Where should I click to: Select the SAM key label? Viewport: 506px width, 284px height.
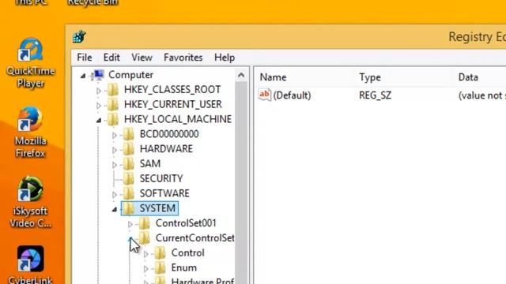coord(150,163)
